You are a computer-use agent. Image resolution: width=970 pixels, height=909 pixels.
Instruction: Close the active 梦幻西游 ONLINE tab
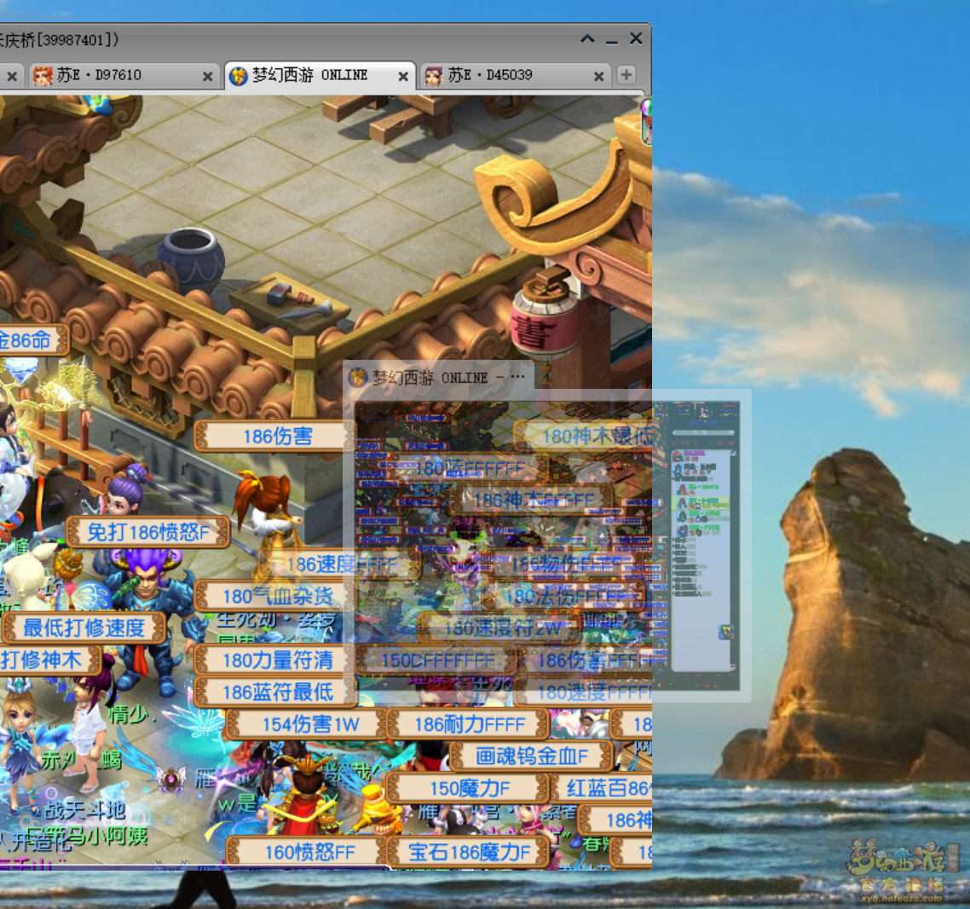[x=402, y=76]
